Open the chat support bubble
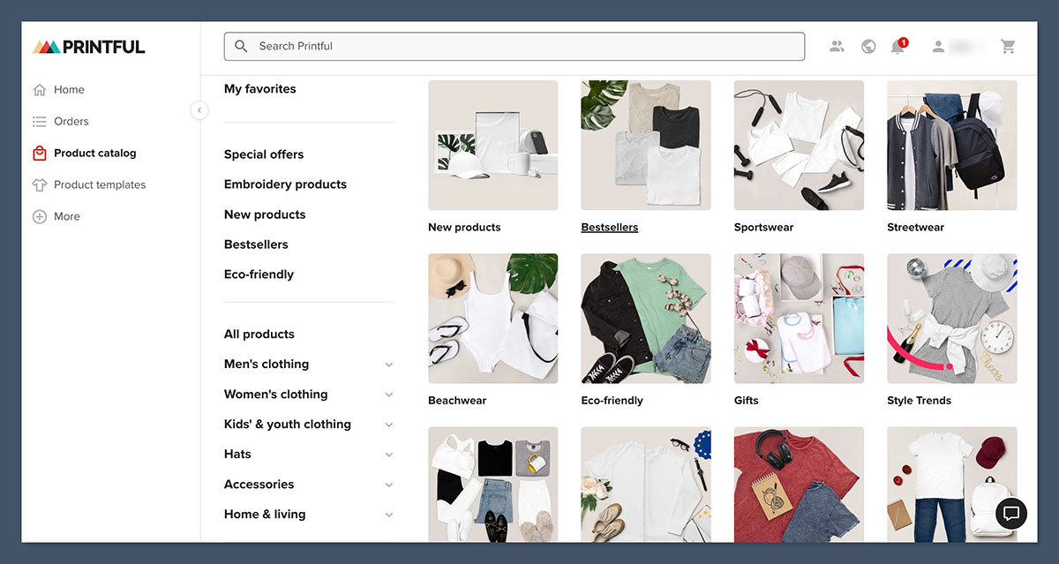Image resolution: width=1059 pixels, height=564 pixels. coord(1011,514)
